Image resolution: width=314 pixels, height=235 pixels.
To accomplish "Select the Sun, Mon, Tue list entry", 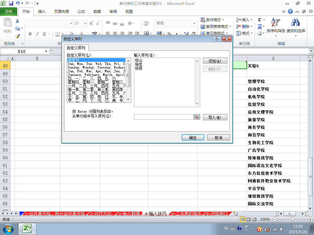I will point(97,64).
